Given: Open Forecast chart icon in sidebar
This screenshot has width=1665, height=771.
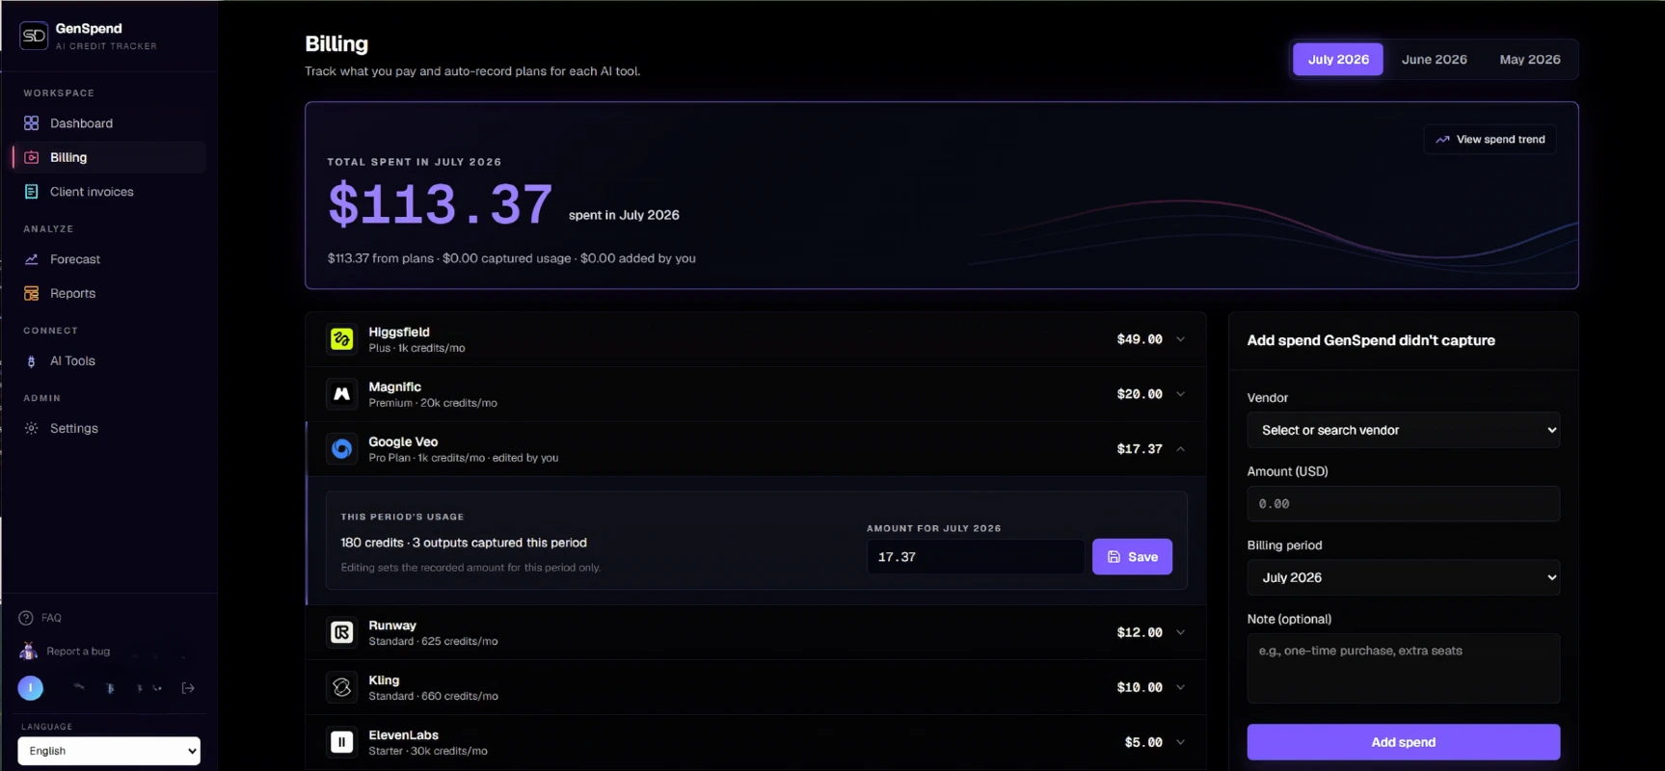Looking at the screenshot, I should click(31, 259).
